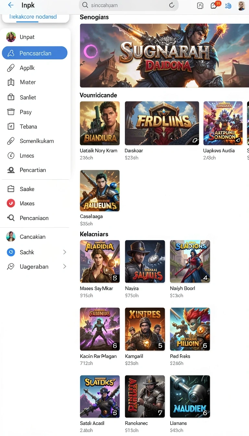Click the map icon beside Mater
Image resolution: width=249 pixels, height=436 pixels.
11,82
